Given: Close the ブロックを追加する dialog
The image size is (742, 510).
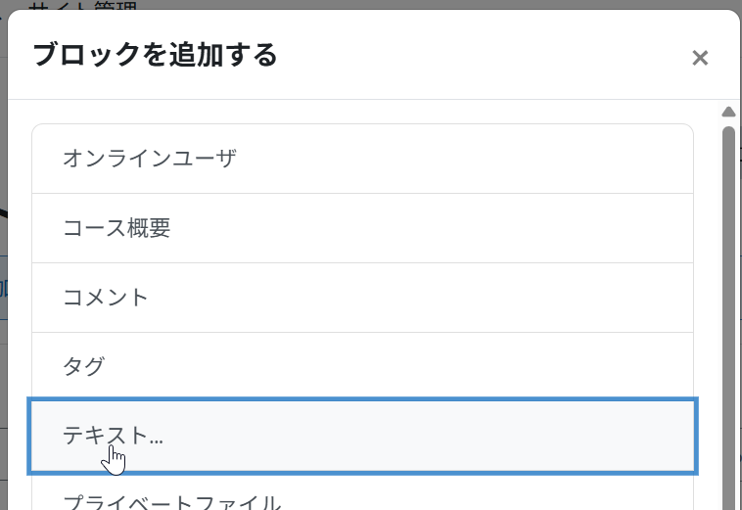Looking at the screenshot, I should click(700, 58).
